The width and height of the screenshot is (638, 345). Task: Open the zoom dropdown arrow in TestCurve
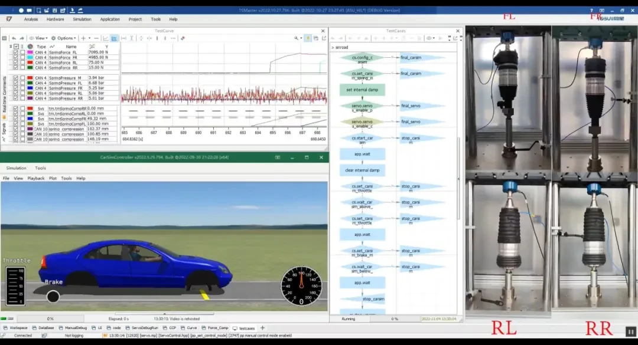[301, 38]
